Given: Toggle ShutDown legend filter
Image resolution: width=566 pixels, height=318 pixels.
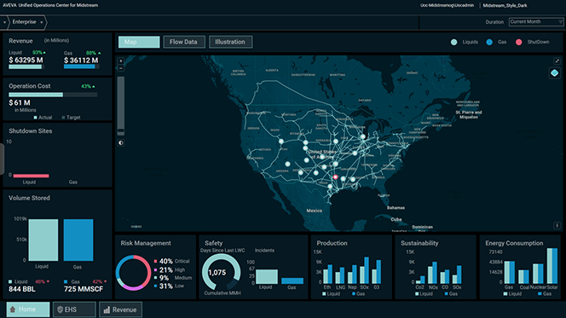Looking at the screenshot, I should [533, 43].
